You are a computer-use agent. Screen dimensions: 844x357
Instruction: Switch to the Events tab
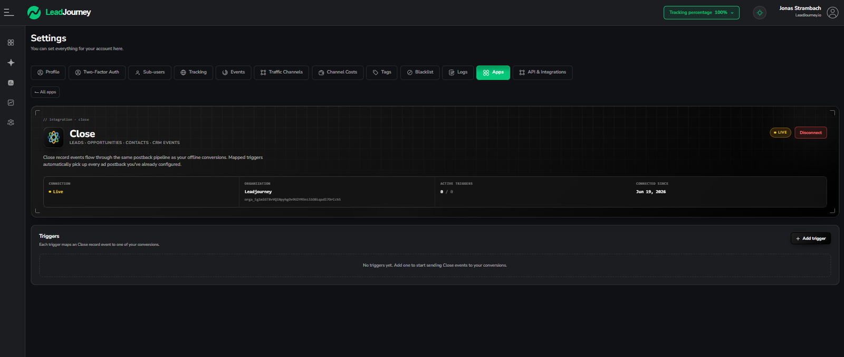pos(233,72)
